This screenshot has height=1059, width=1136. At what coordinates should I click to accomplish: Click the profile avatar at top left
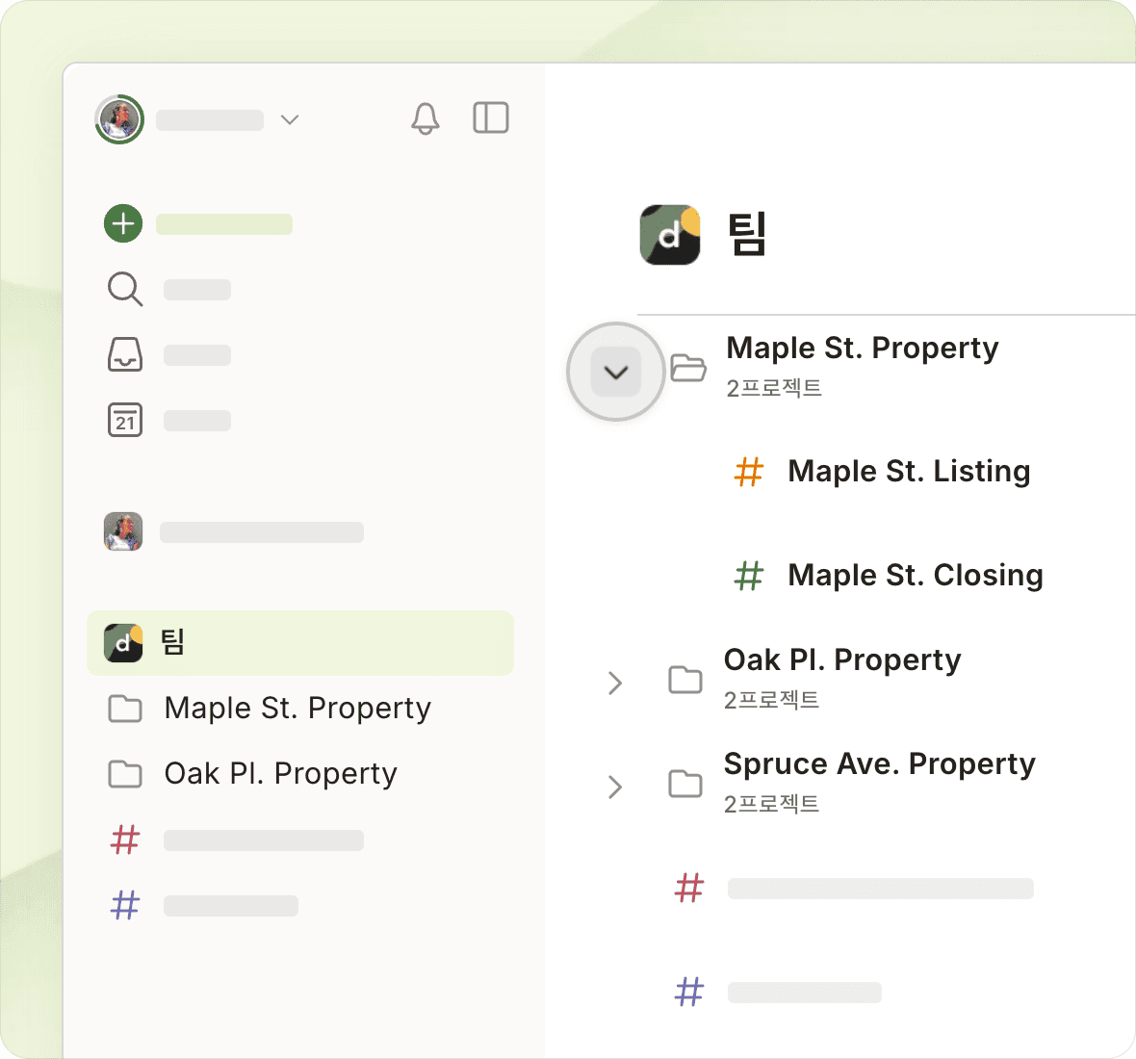(119, 119)
